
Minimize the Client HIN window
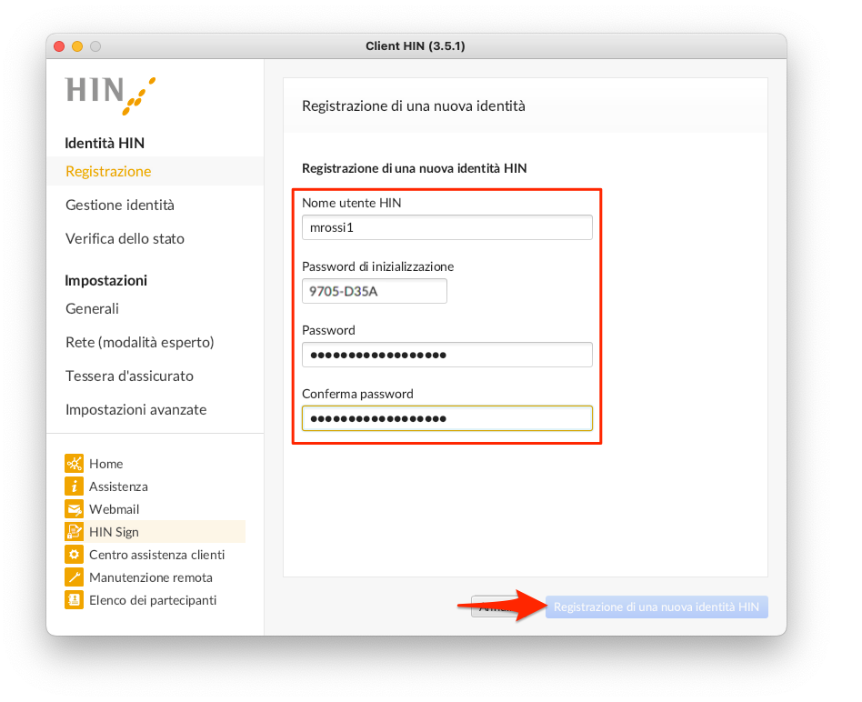(77, 46)
